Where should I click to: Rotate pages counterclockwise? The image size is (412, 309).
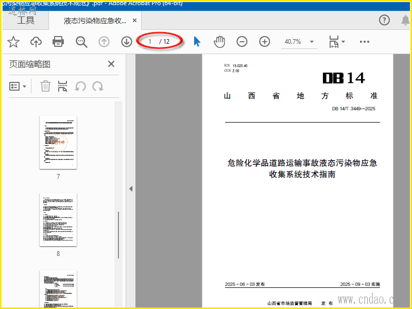pyautogui.click(x=80, y=86)
